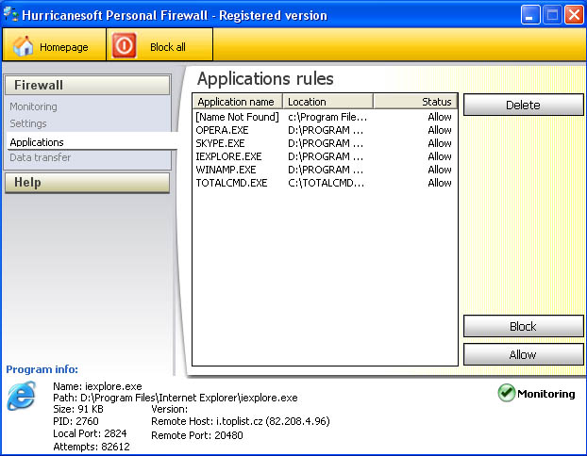The width and height of the screenshot is (587, 456).
Task: Expand the Help section header
Action: point(87,183)
